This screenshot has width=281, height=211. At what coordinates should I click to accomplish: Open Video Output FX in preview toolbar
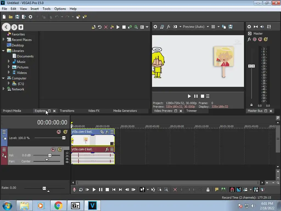(x=168, y=27)
